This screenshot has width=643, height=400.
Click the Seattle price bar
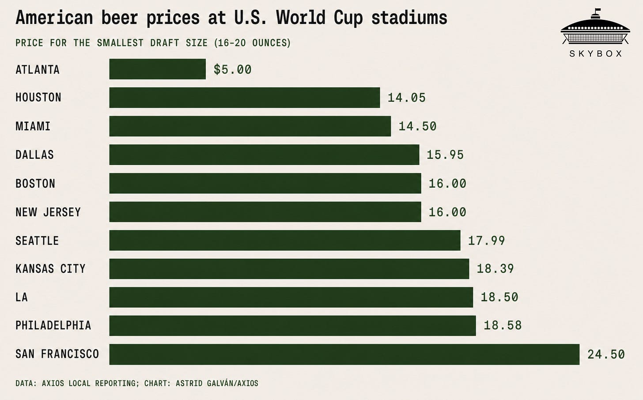coord(285,240)
